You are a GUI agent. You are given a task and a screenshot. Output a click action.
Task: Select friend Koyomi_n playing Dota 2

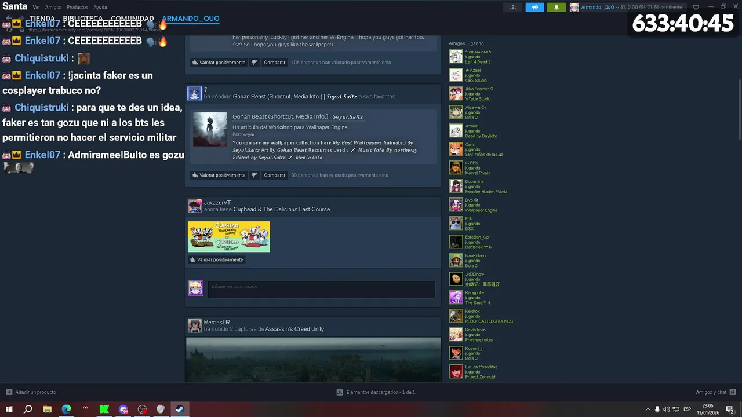click(x=467, y=353)
